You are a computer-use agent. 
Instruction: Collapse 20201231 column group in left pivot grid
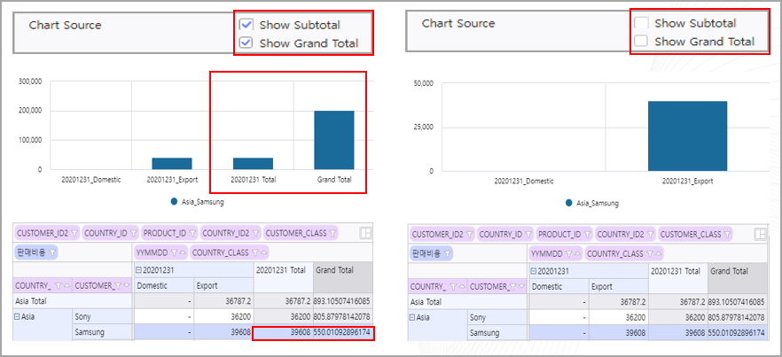coord(139,270)
